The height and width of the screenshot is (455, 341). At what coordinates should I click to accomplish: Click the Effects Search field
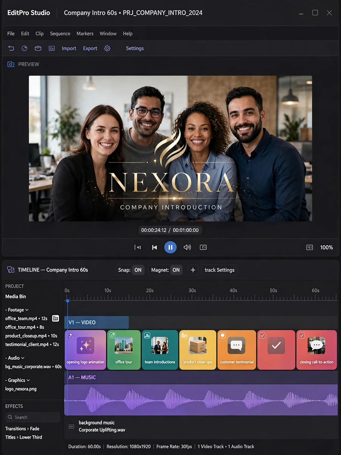[x=33, y=417]
